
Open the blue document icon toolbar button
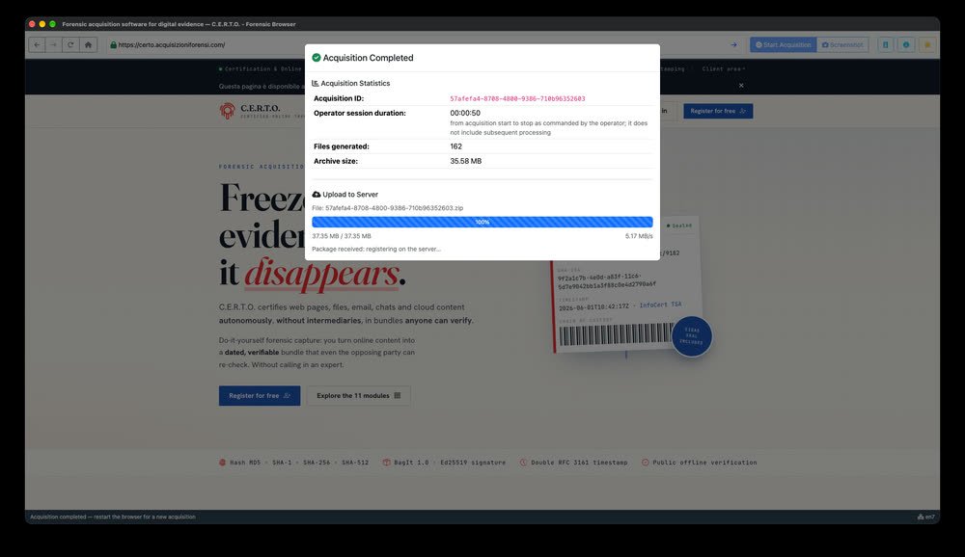point(886,45)
